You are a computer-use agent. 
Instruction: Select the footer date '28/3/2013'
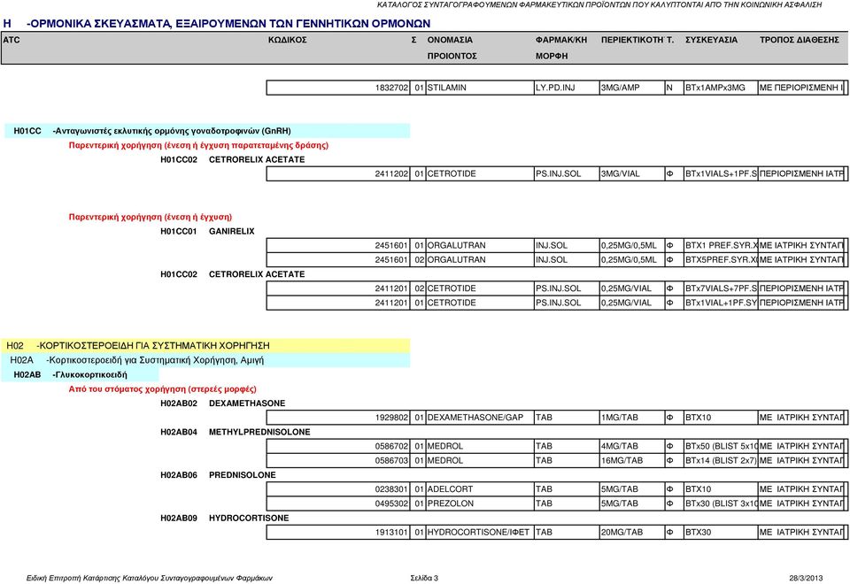point(806,578)
